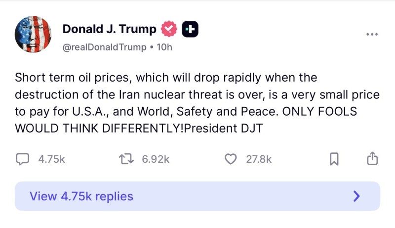This screenshot has width=395, height=228.
Task: Click the reply speech bubble icon
Action: (23, 159)
